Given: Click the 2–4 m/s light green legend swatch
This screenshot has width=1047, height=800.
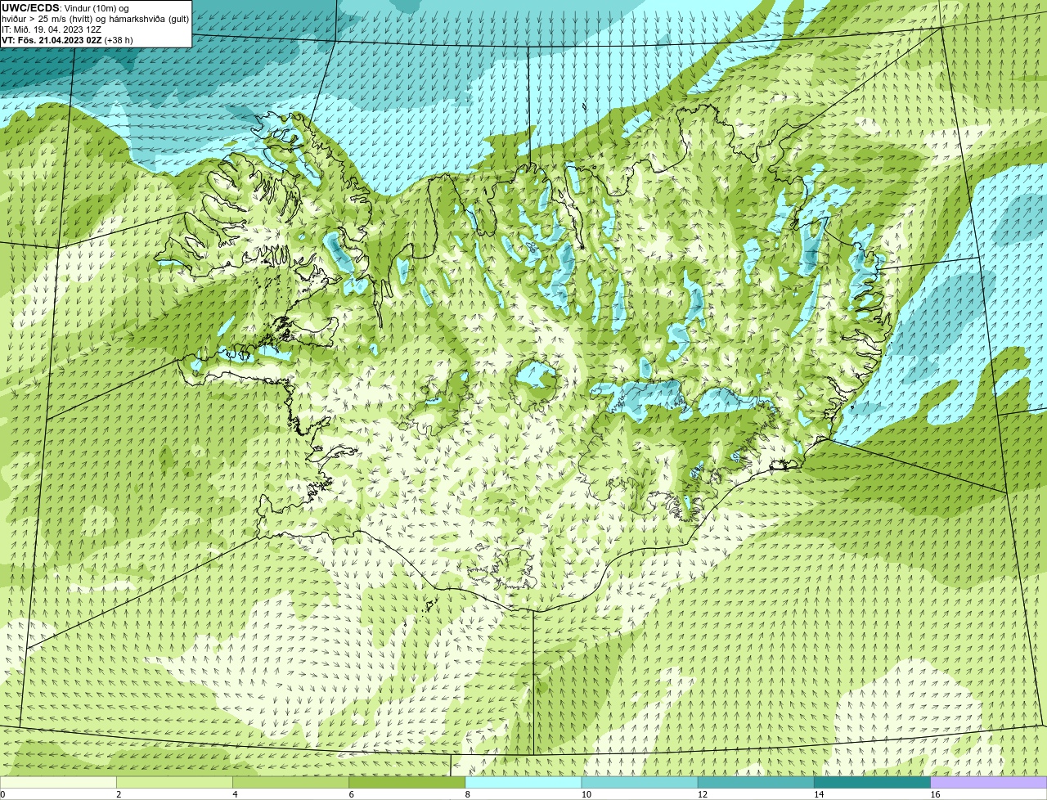Looking at the screenshot, I should tap(175, 782).
